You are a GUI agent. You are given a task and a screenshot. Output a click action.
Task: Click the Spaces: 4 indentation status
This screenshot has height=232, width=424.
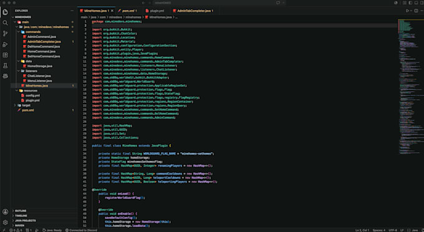[379, 230]
